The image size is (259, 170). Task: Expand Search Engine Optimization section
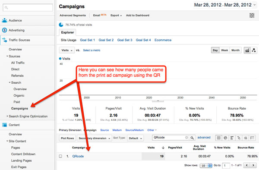click(x=7, y=116)
